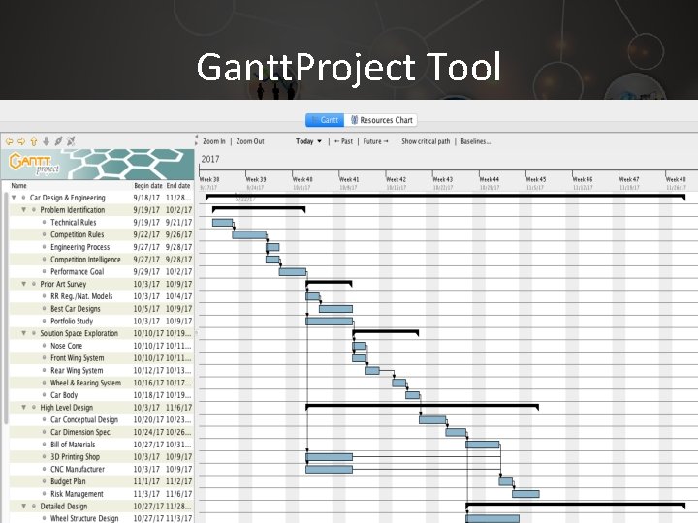
Task: Select the Wheel & Bearing System task
Action: 102,383
